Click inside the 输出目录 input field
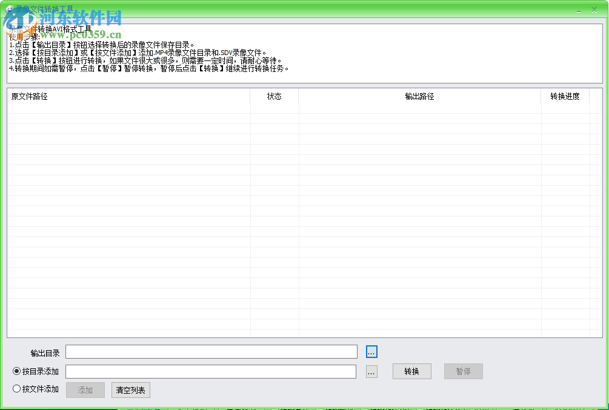609x410 pixels. [x=211, y=351]
